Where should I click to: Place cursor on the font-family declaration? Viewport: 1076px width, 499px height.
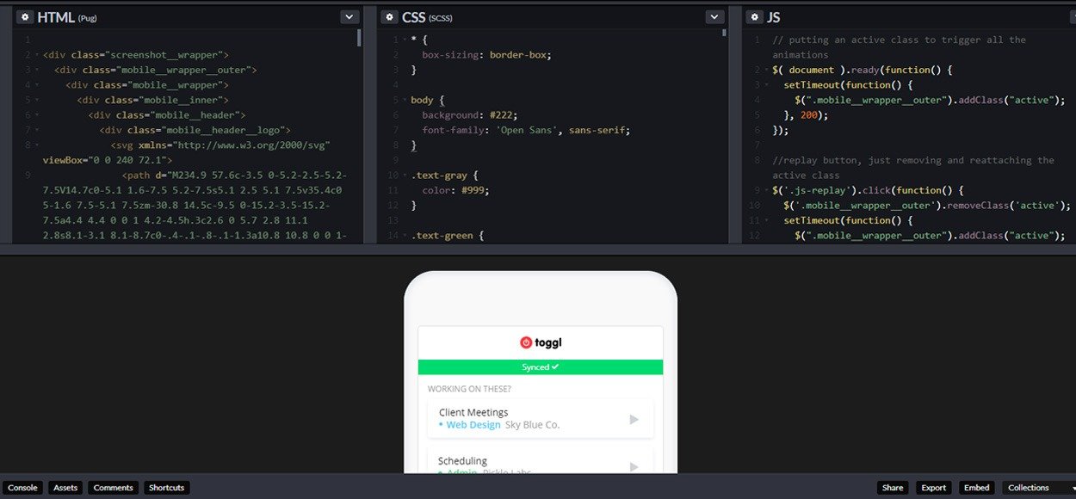click(526, 130)
